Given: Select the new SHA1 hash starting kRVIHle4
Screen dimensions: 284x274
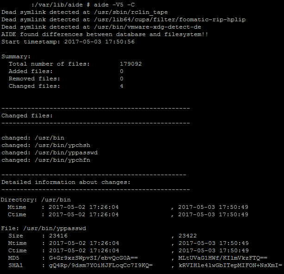Looking at the screenshot, I should coord(230,265).
